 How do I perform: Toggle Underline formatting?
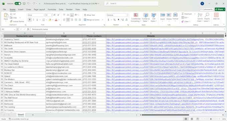37,20
